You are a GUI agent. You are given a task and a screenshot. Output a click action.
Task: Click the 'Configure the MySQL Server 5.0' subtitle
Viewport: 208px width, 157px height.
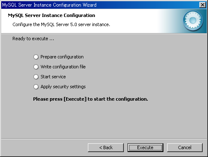(61, 24)
